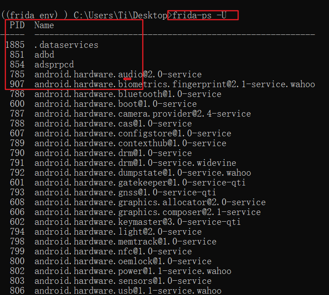329x295 pixels.
Task: Click PID value 794
Action: click(17, 232)
